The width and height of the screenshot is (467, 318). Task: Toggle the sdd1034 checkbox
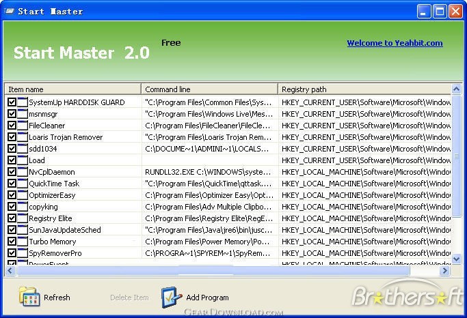12,149
